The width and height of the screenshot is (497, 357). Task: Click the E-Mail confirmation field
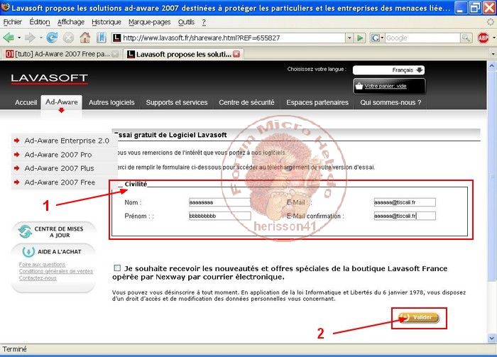pyautogui.click(x=405, y=216)
